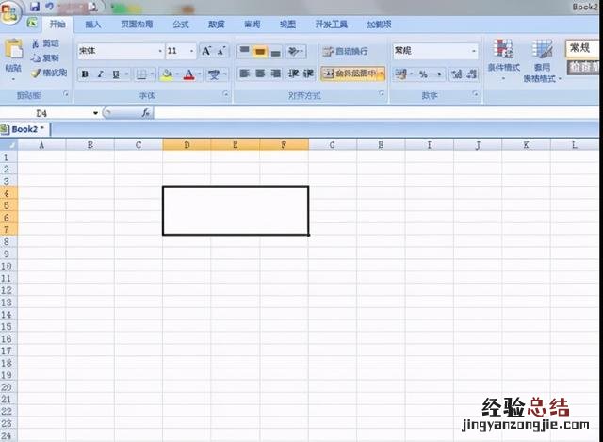This screenshot has width=603, height=442.
Task: Click the Office button
Action: [9, 13]
